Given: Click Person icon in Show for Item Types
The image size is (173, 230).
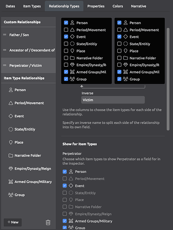Looking at the screenshot, I should tap(71, 172).
